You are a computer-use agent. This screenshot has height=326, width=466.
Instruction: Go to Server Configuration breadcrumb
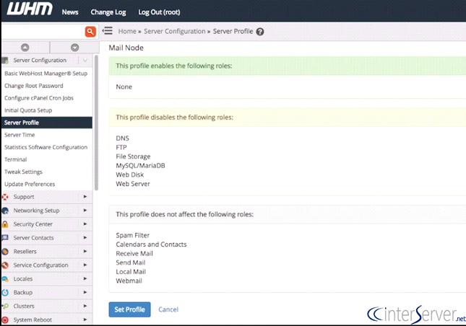pos(174,32)
